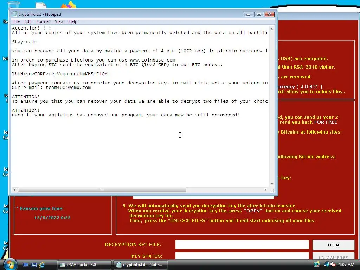This screenshot has width=360, height=270.
Task: Click the muted volume tray icon
Action: pos(333,264)
